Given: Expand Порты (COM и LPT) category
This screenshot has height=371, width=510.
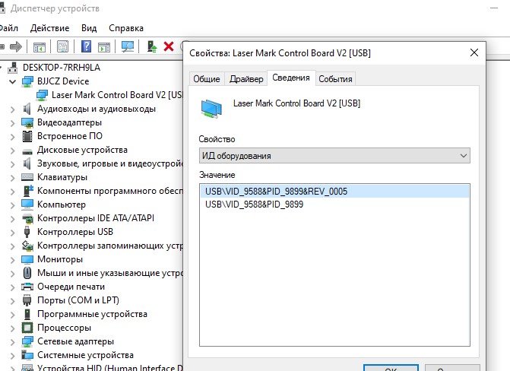Looking at the screenshot, I should (12, 301).
